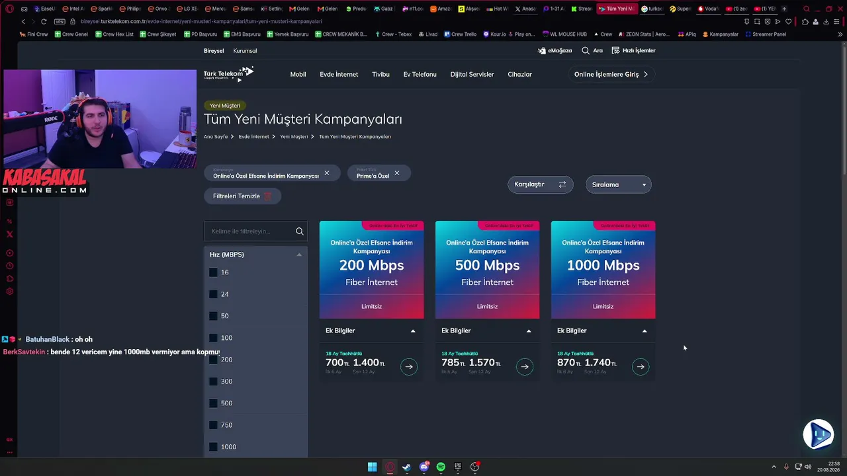This screenshot has width=847, height=476.
Task: Check the 1000 Mbps speed filter
Action: [213, 447]
